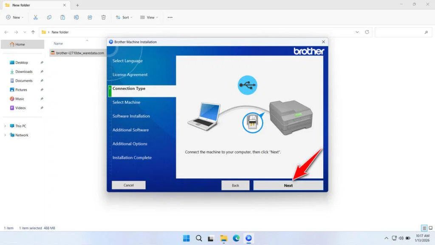The width and height of the screenshot is (435, 245).
Task: Open the View dropdown
Action: point(149,17)
